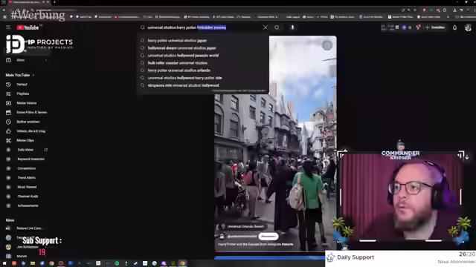476x267 pixels.
Task: Click the extension badge icon left of Erstellen
Action: 418,27
